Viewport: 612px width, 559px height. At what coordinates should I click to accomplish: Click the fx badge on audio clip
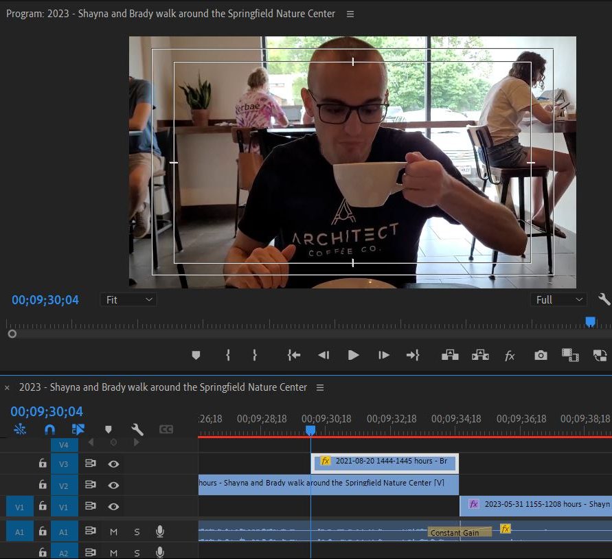pyautogui.click(x=505, y=529)
